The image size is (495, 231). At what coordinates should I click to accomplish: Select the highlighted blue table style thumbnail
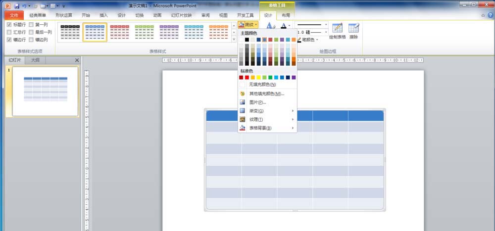coord(95,32)
